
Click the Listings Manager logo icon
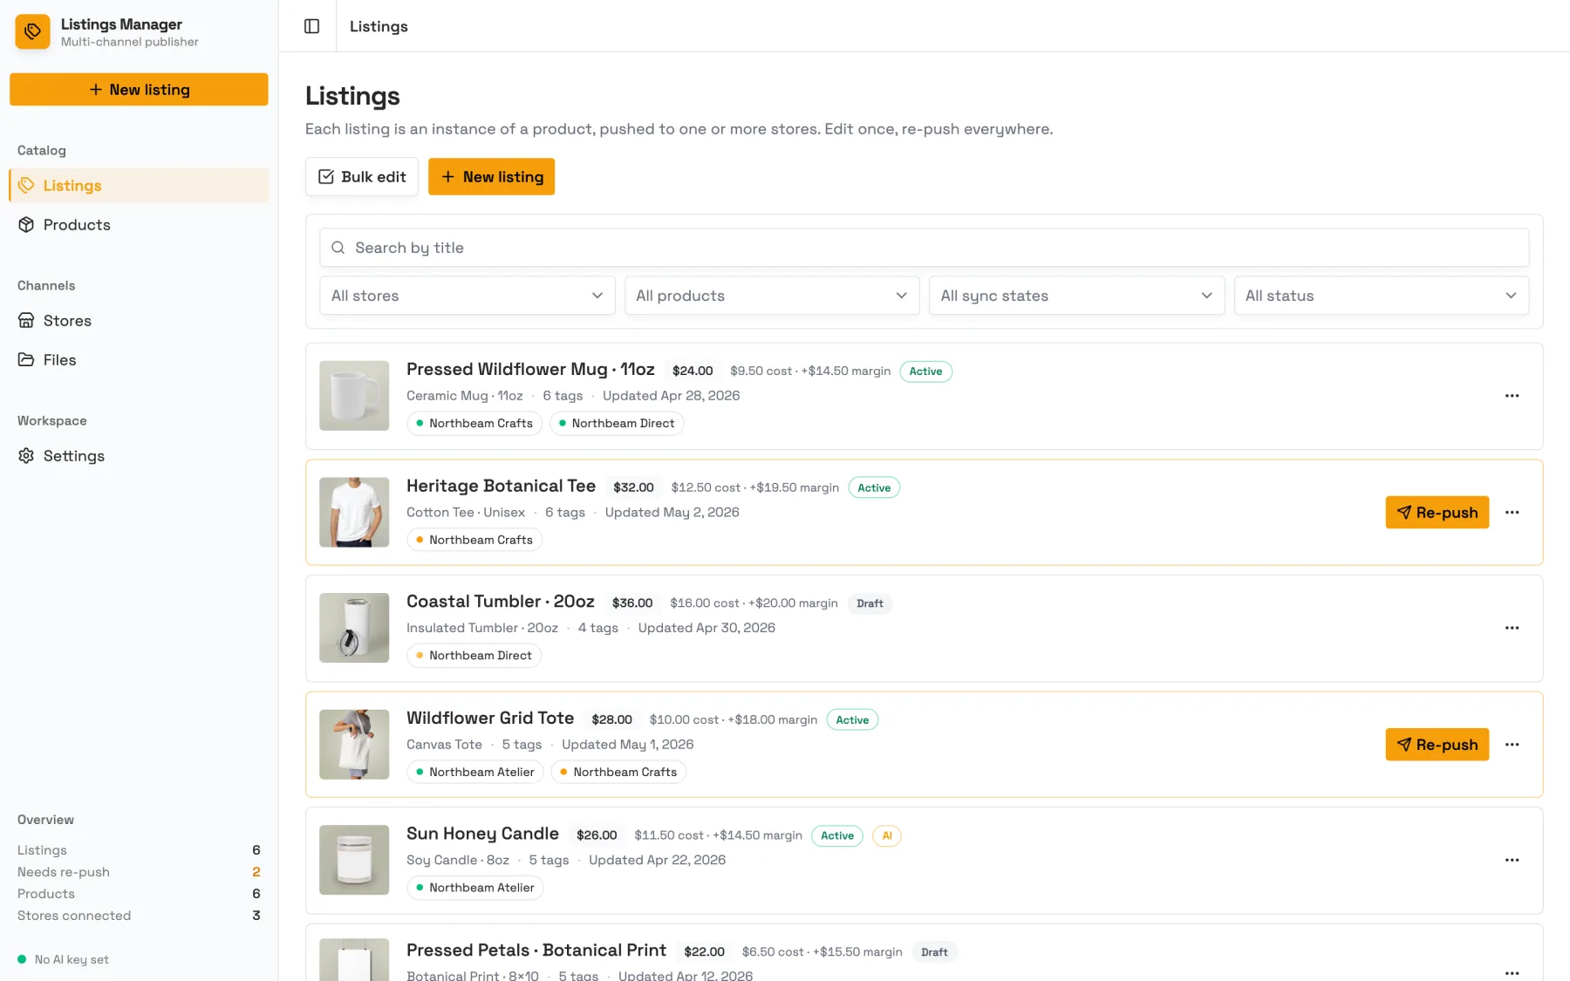32,31
